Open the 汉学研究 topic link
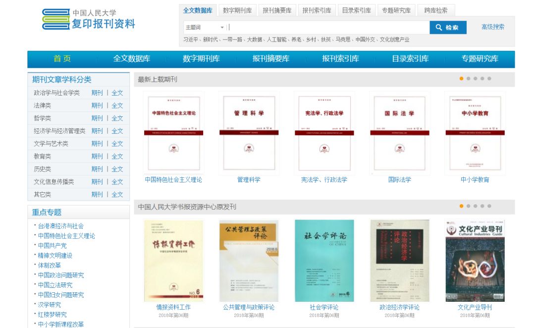Image resolution: width=535 pixels, height=328 pixels. click(x=49, y=305)
